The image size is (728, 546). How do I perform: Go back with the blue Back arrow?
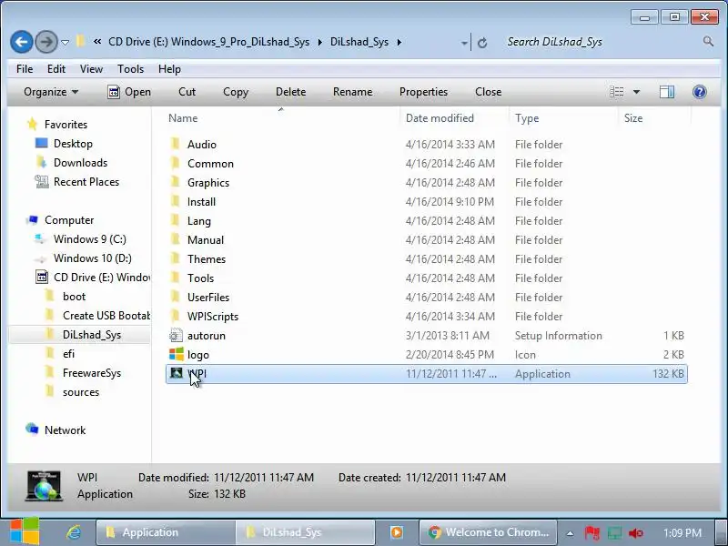(x=21, y=42)
